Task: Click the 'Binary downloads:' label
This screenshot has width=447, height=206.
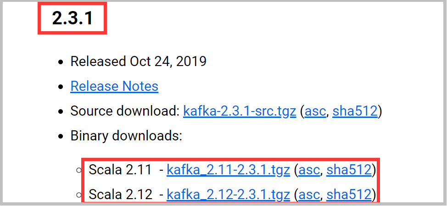Action: (x=126, y=136)
